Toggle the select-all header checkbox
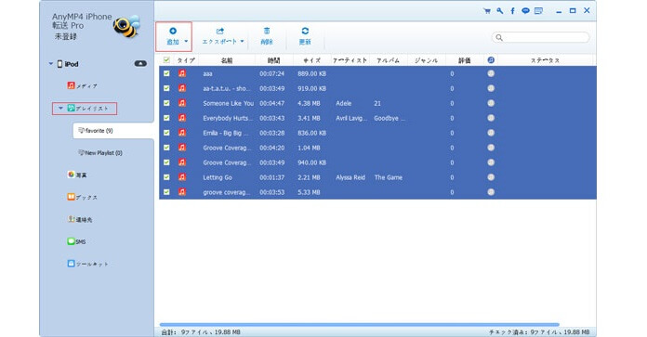The width and height of the screenshot is (647, 337). (166, 60)
